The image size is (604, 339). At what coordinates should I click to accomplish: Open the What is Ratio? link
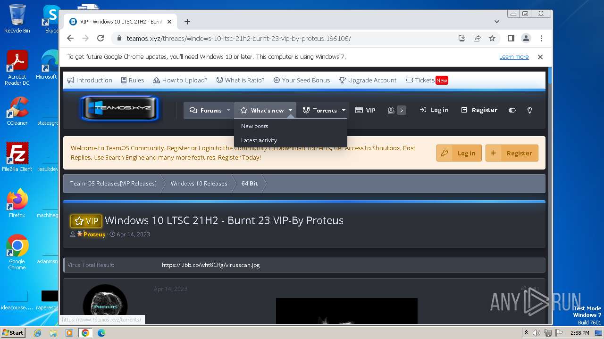click(241, 80)
